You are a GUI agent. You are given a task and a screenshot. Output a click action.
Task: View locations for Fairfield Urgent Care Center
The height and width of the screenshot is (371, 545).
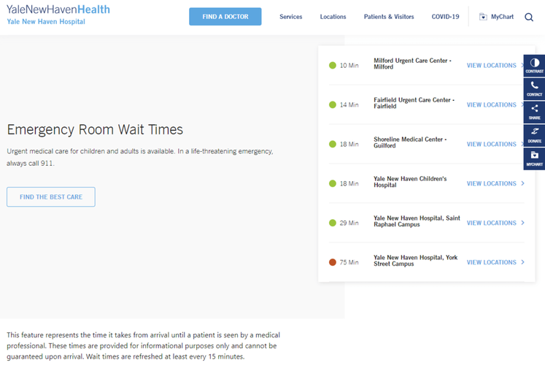click(492, 104)
